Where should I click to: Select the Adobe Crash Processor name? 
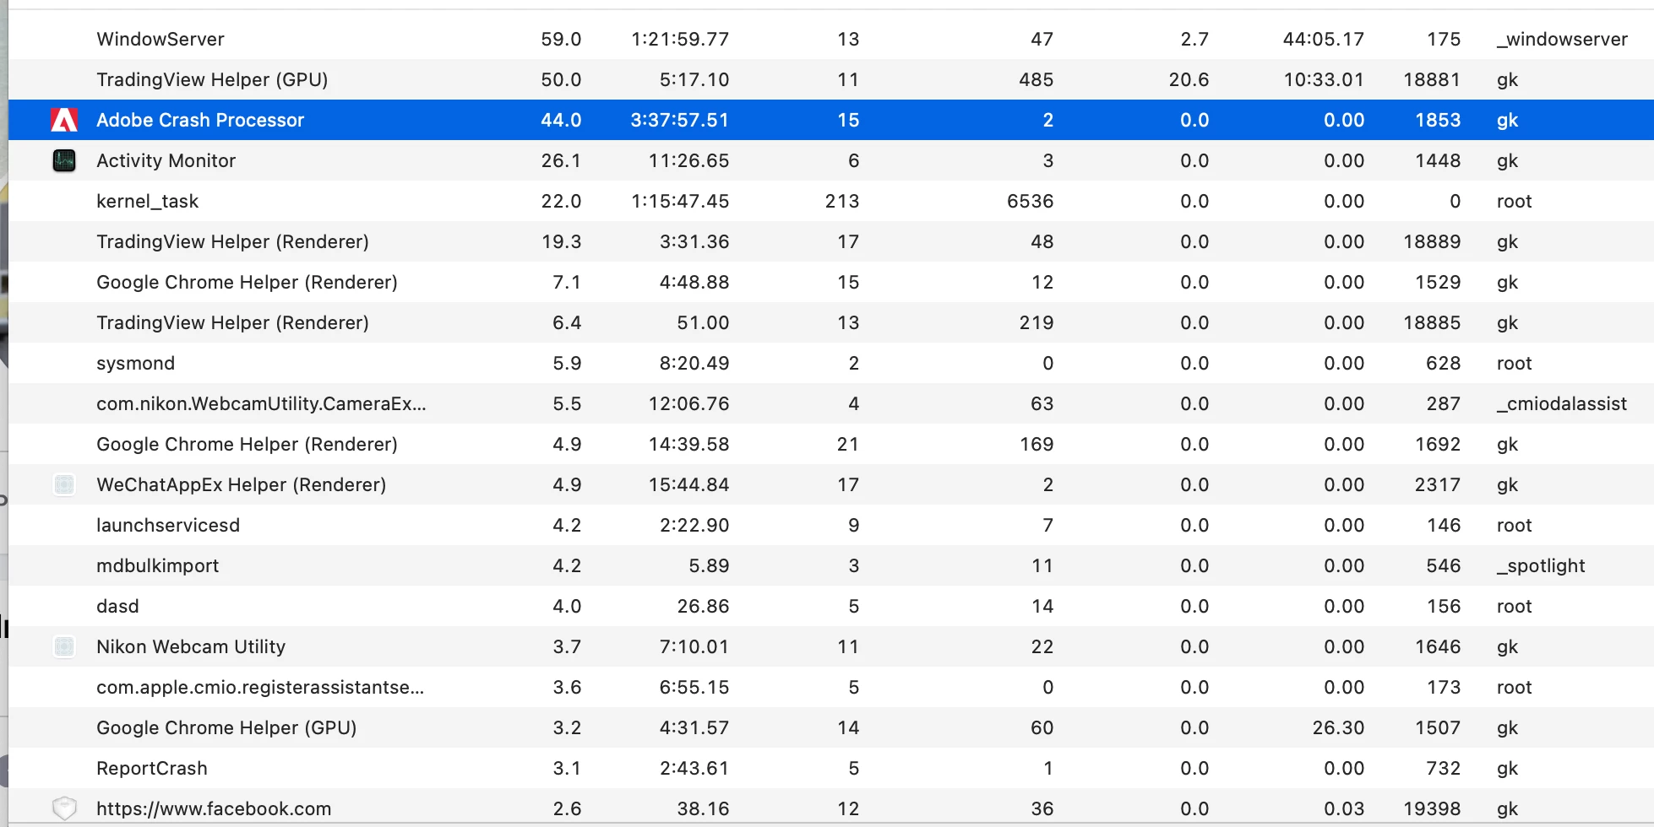pos(200,120)
